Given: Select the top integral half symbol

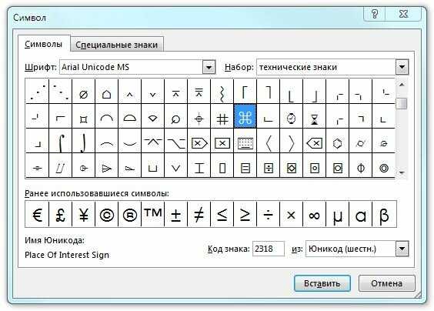Looking at the screenshot, I should (x=60, y=143).
